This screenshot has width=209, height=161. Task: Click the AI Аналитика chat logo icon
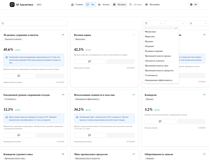pos(12,5)
